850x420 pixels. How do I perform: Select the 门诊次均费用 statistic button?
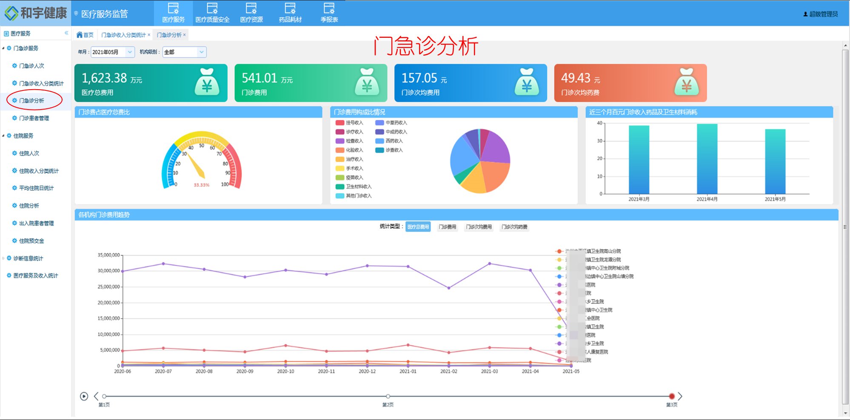click(480, 227)
